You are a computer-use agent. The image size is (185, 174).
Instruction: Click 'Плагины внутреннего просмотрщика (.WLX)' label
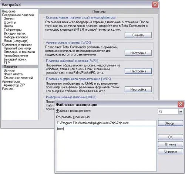(78, 79)
